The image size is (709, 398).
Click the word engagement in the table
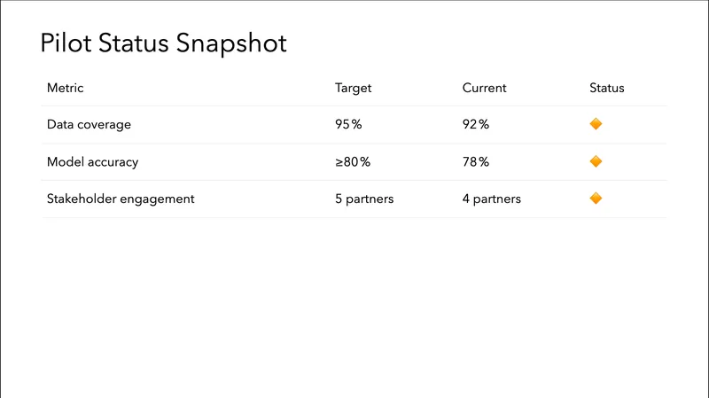160,199
